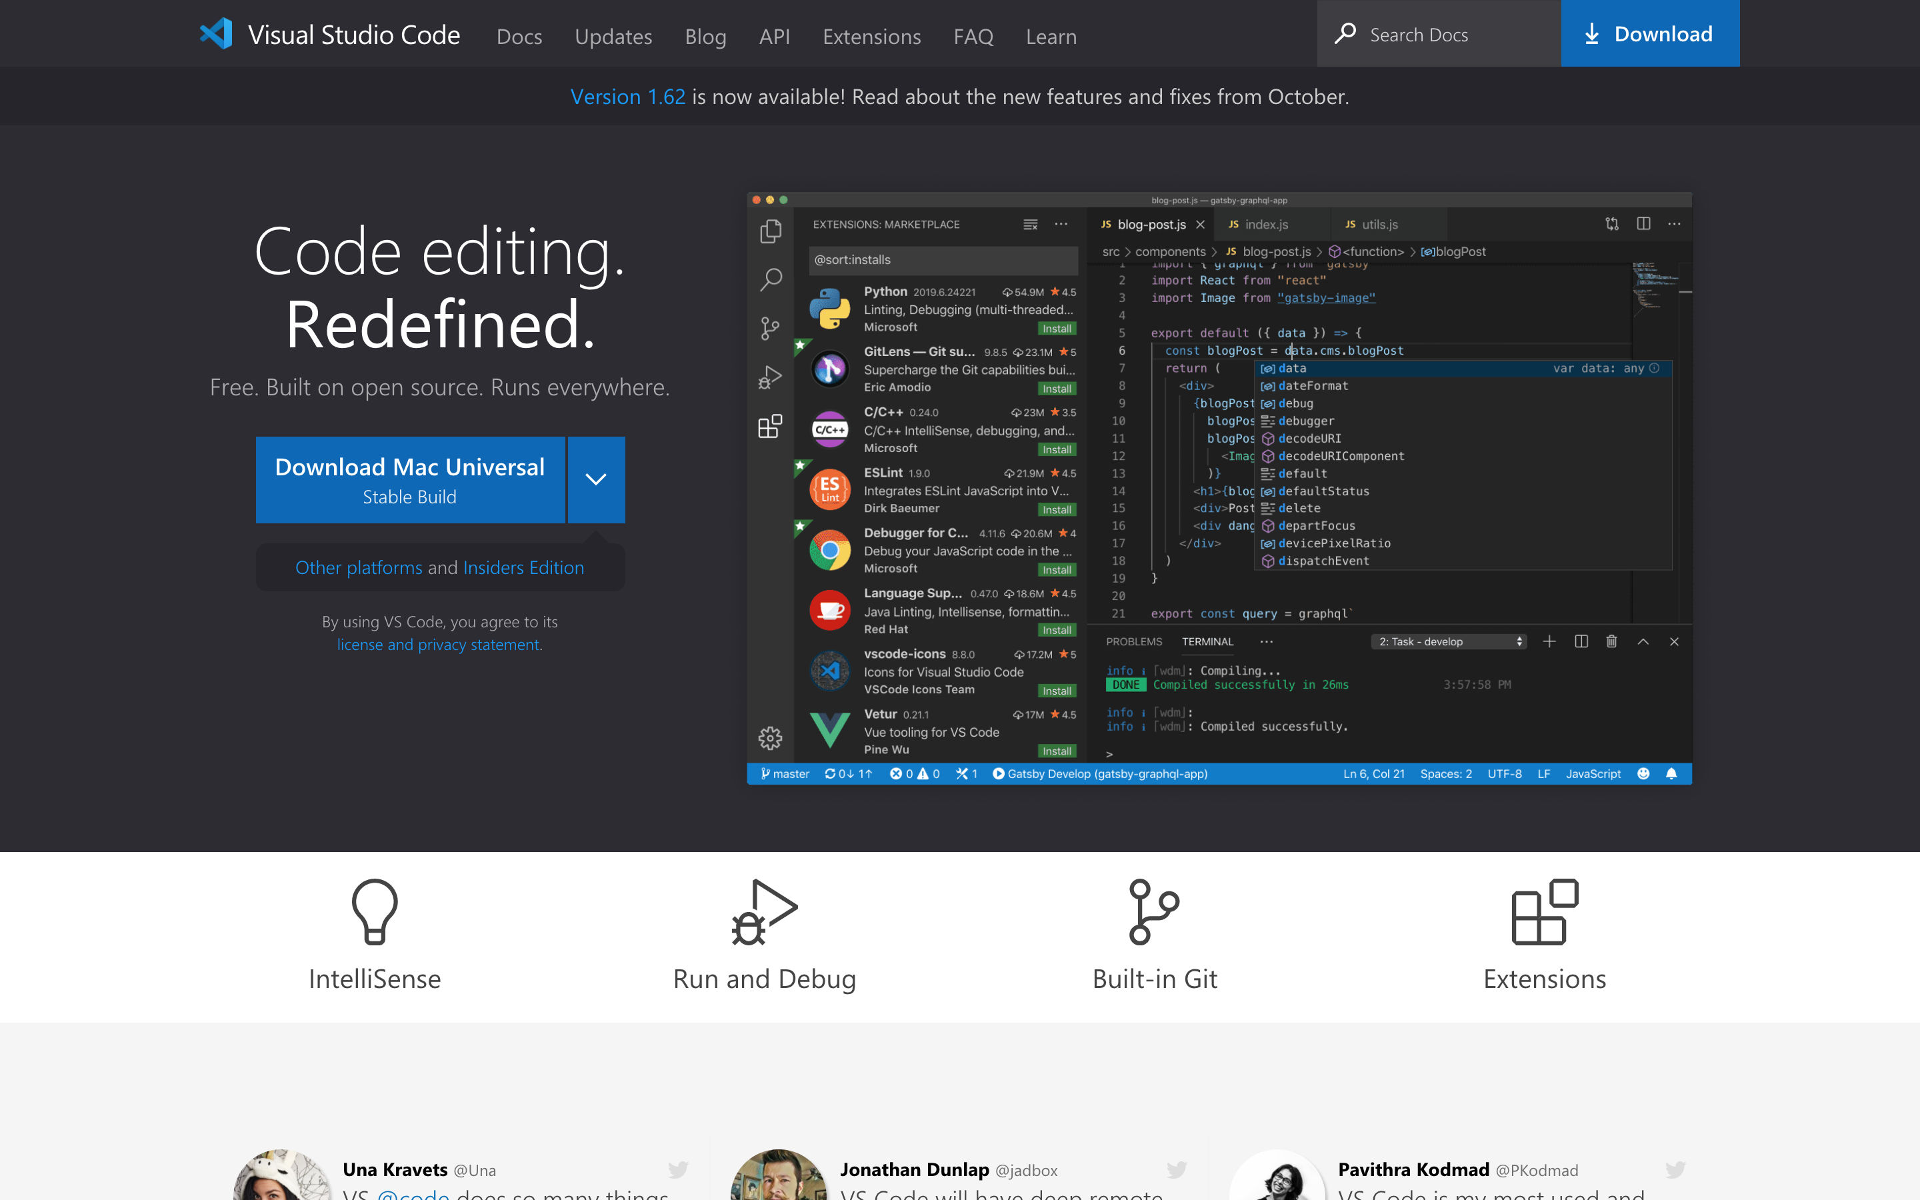
Task: Click Una Kravets's Twitter bird icon
Action: (x=677, y=1169)
